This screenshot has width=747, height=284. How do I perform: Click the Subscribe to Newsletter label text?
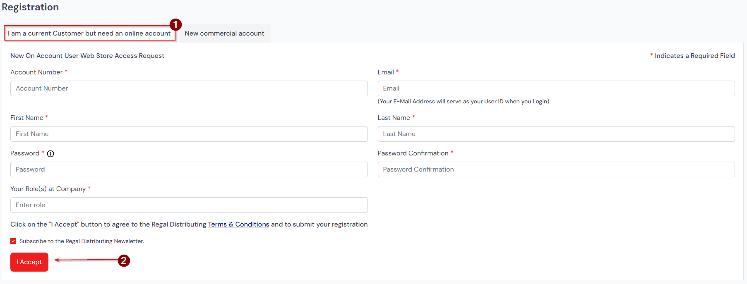pos(82,241)
